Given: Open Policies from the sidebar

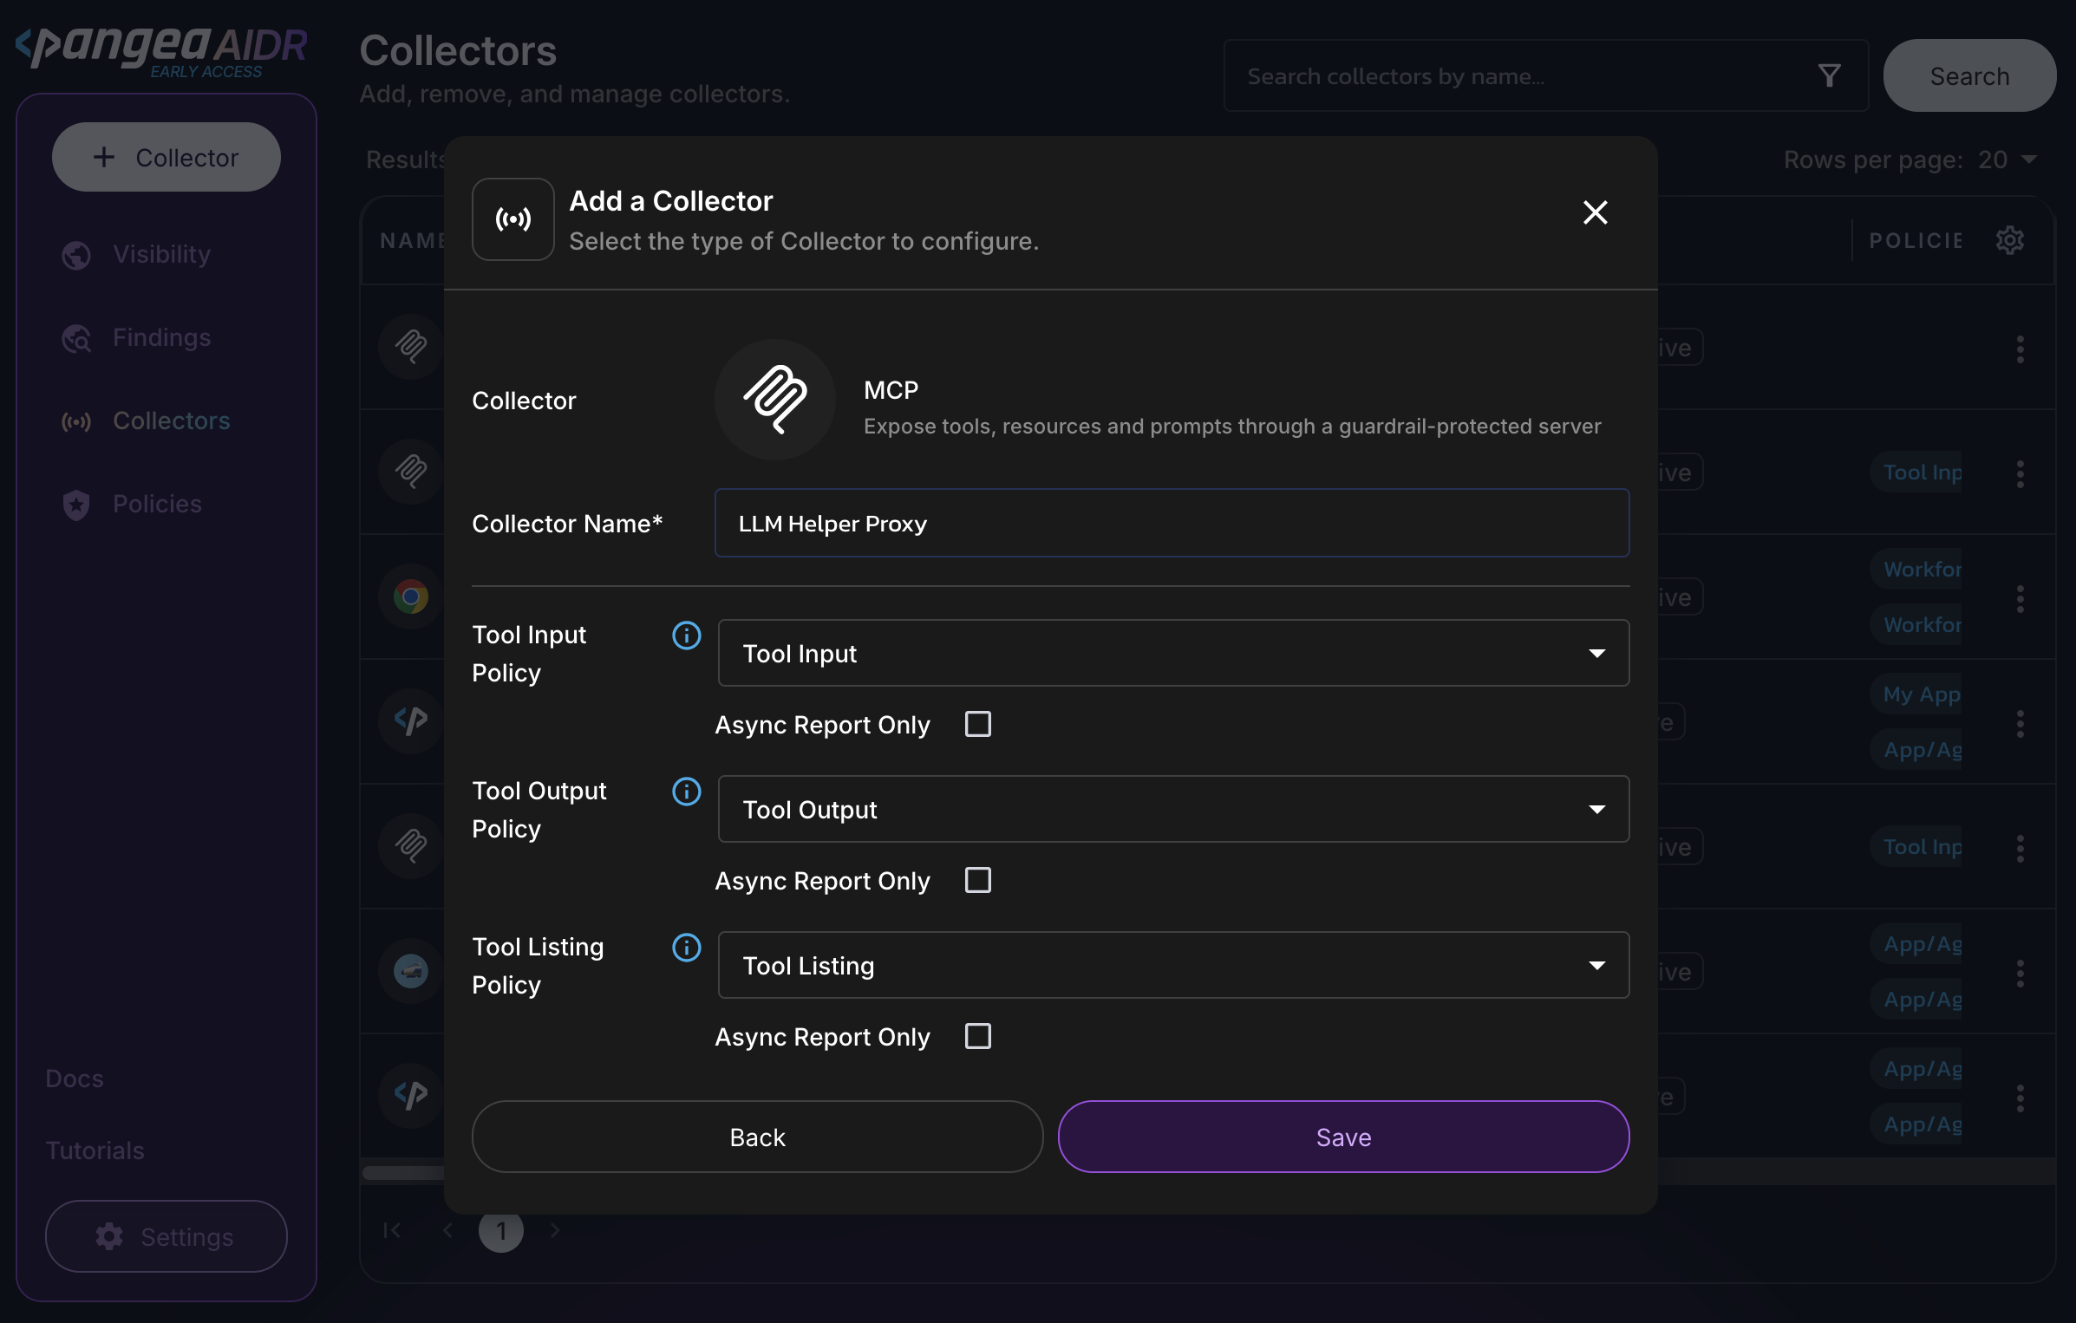Looking at the screenshot, I should click(157, 504).
